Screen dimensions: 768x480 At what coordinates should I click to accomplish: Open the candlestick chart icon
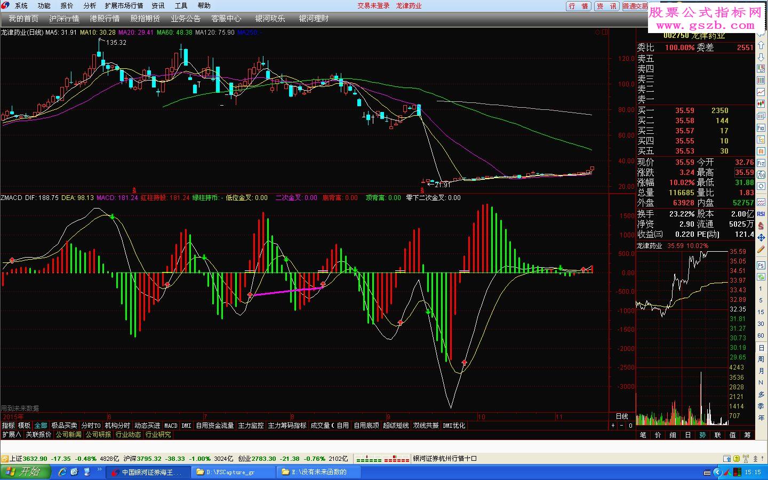tap(761, 103)
